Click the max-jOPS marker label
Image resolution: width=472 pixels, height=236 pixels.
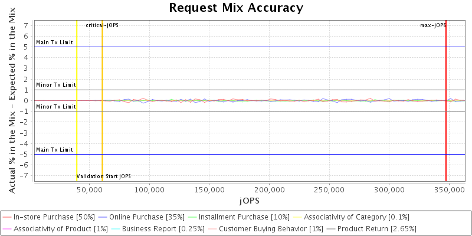pyautogui.click(x=432, y=25)
